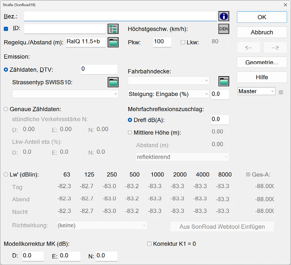Click the Abbruch button
The height and width of the screenshot is (265, 291).
click(262, 32)
